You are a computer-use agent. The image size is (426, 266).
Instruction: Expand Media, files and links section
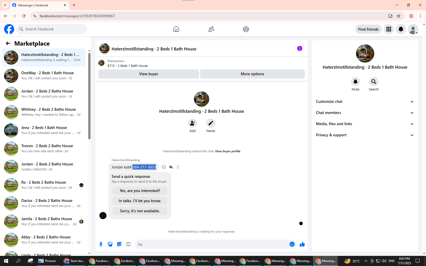tap(365, 124)
